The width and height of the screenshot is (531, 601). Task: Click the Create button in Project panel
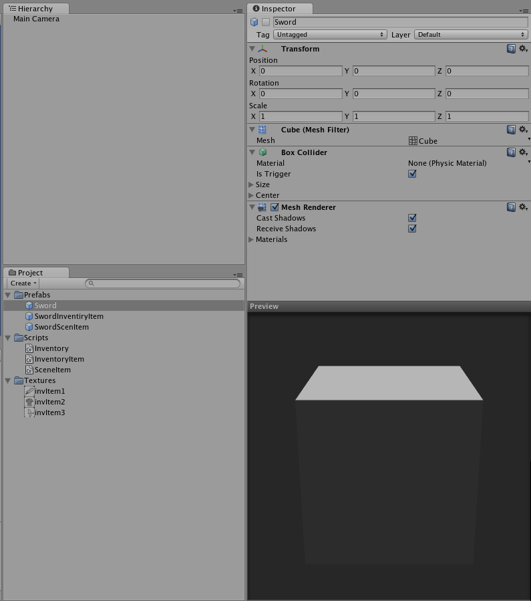tap(23, 283)
